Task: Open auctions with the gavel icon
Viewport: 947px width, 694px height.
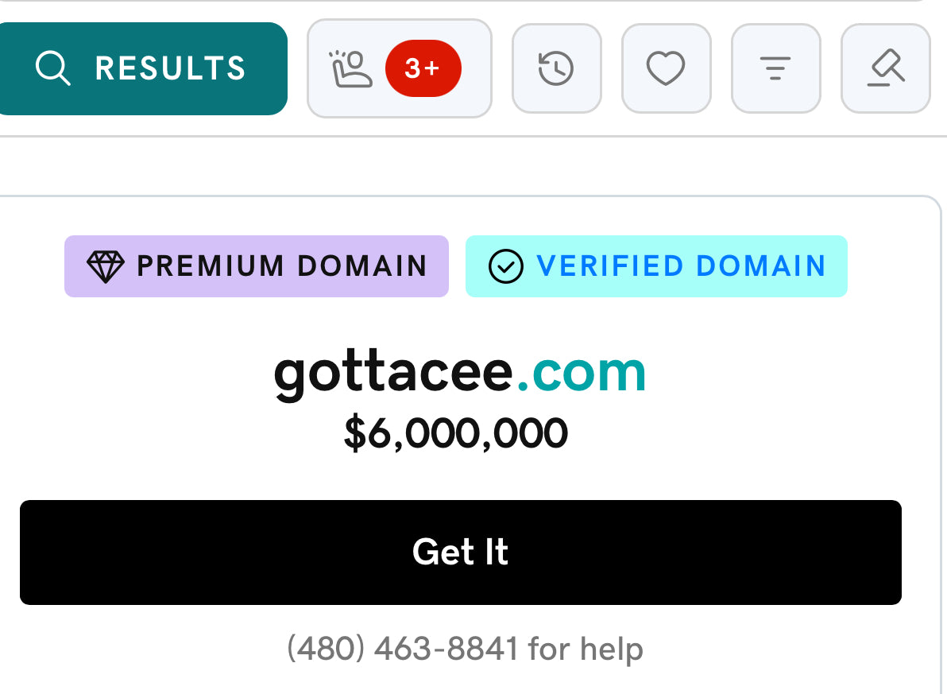Action: 885,68
